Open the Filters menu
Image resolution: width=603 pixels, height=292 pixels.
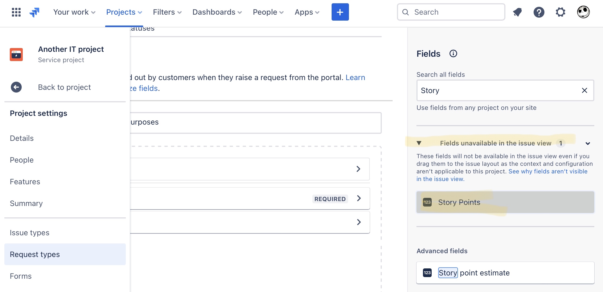pos(167,12)
